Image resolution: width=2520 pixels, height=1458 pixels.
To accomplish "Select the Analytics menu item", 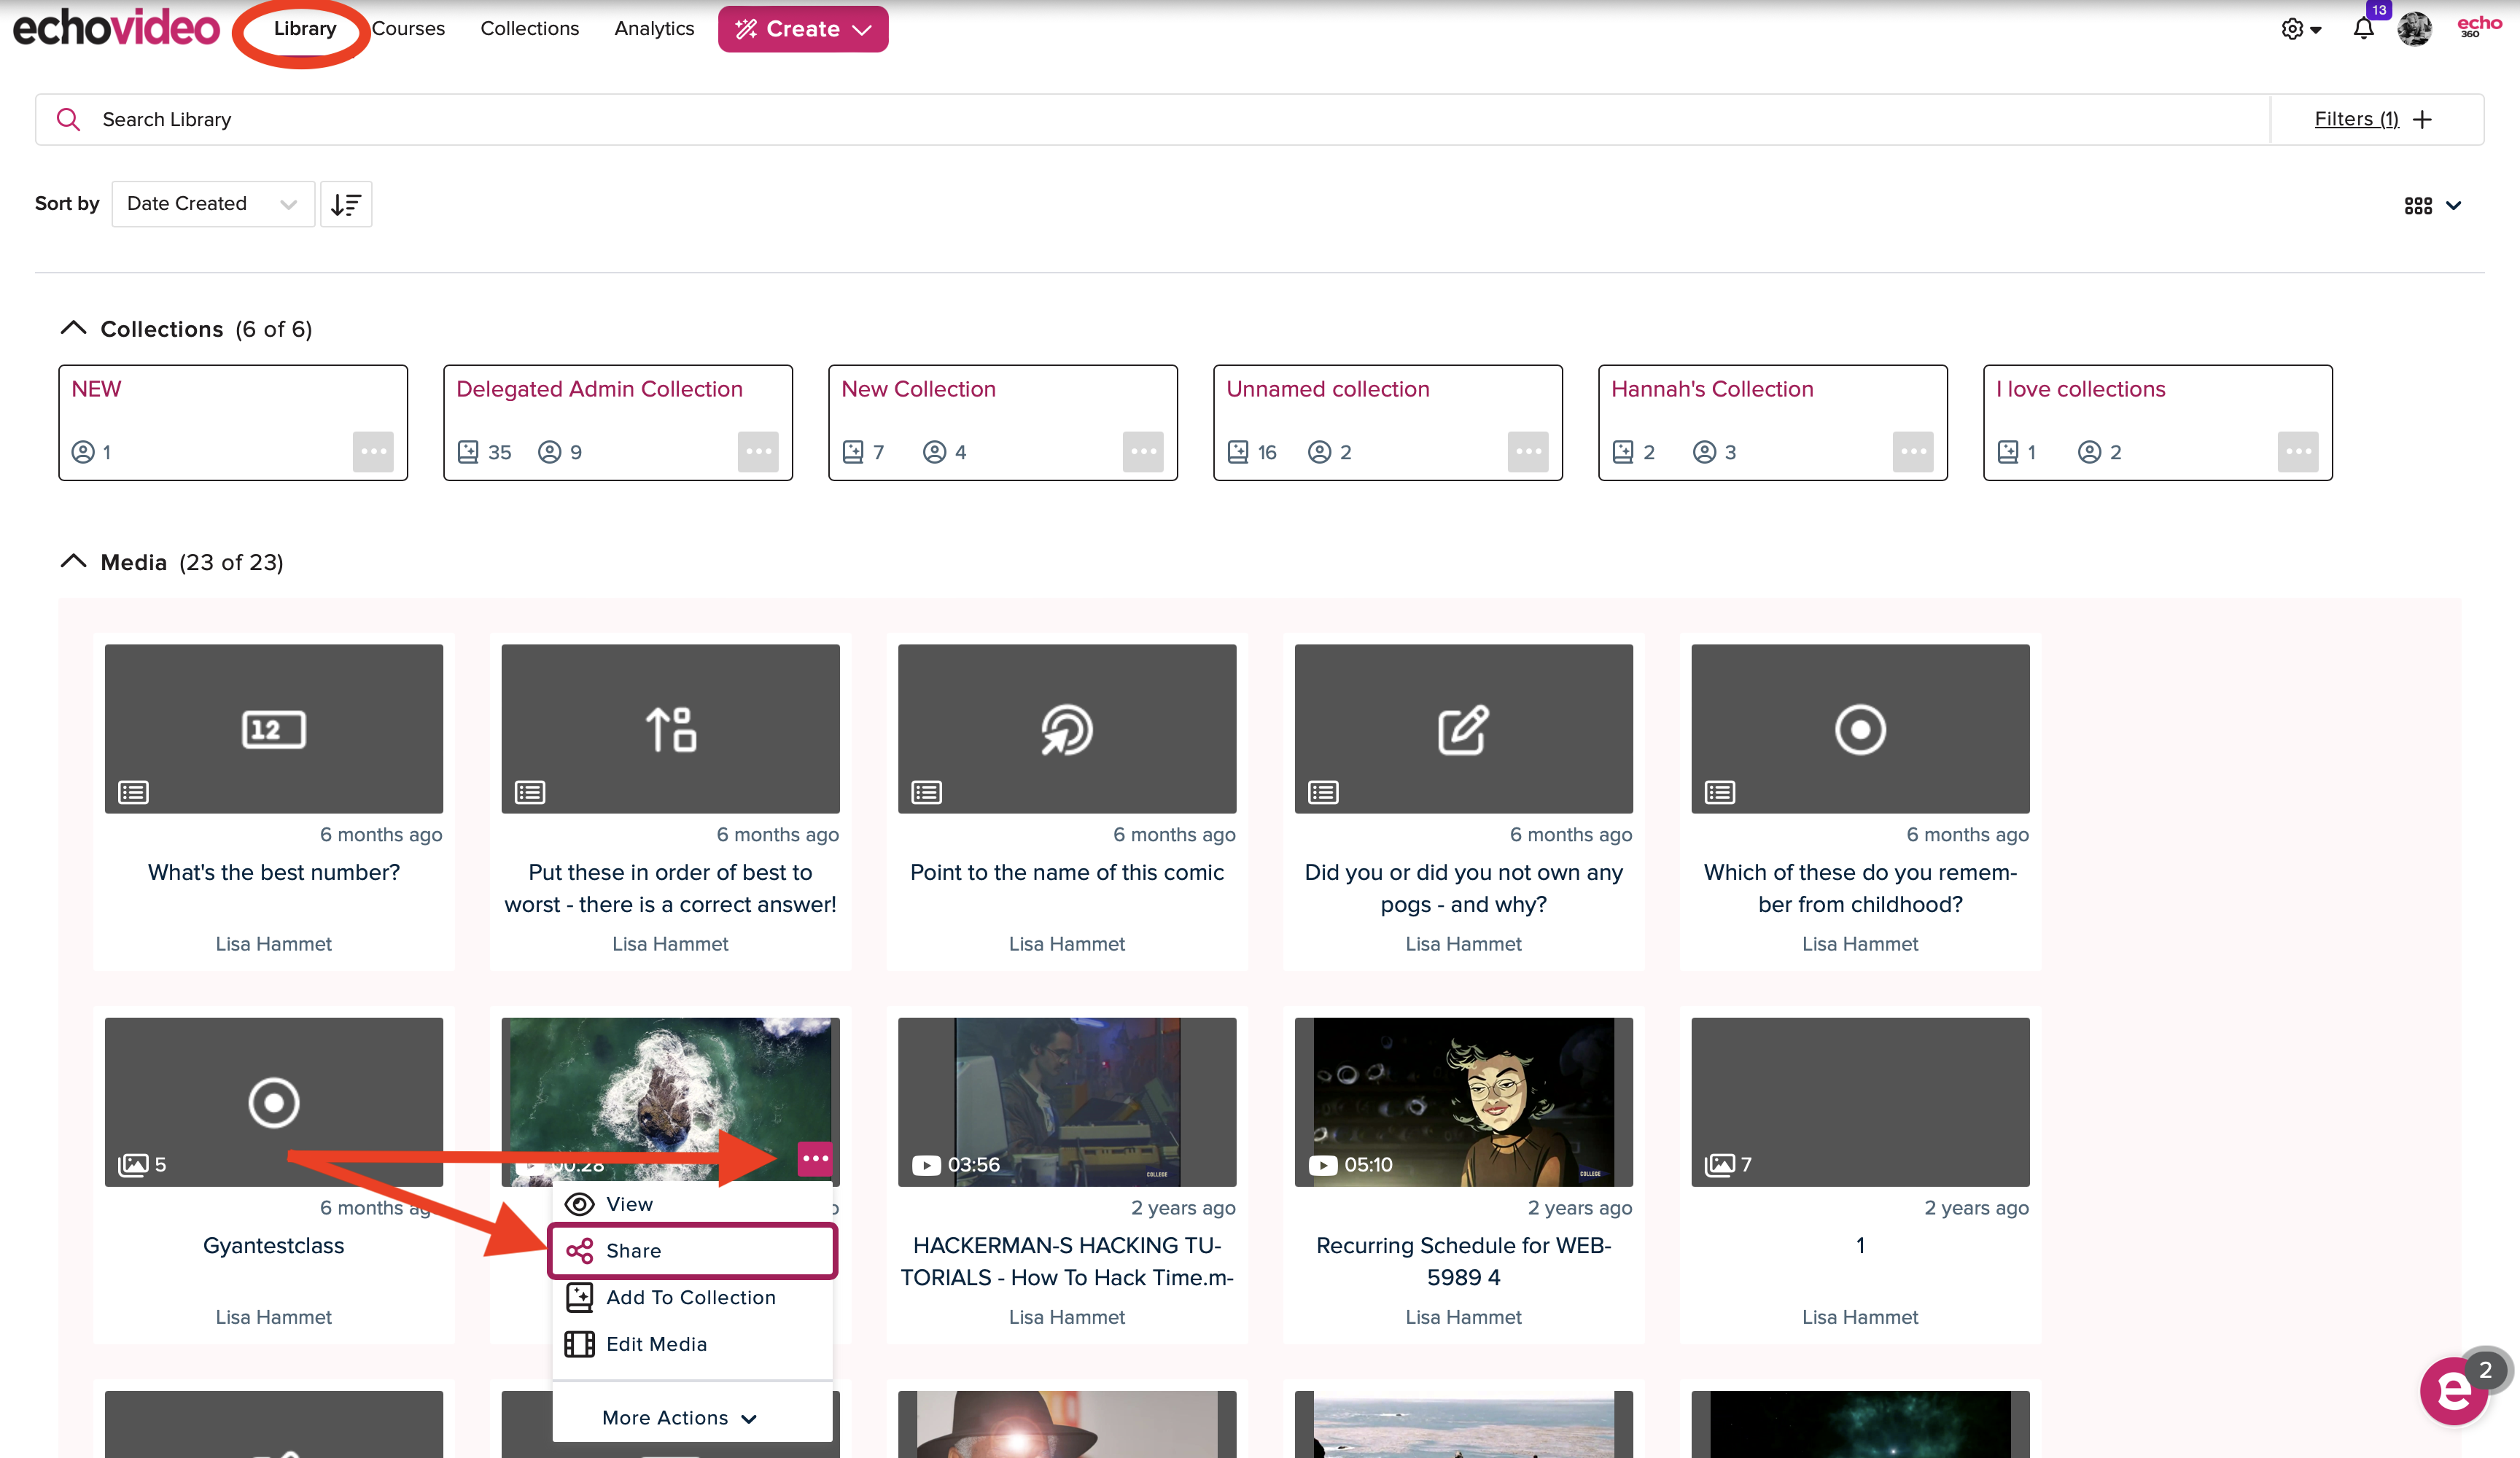I will click(x=654, y=28).
